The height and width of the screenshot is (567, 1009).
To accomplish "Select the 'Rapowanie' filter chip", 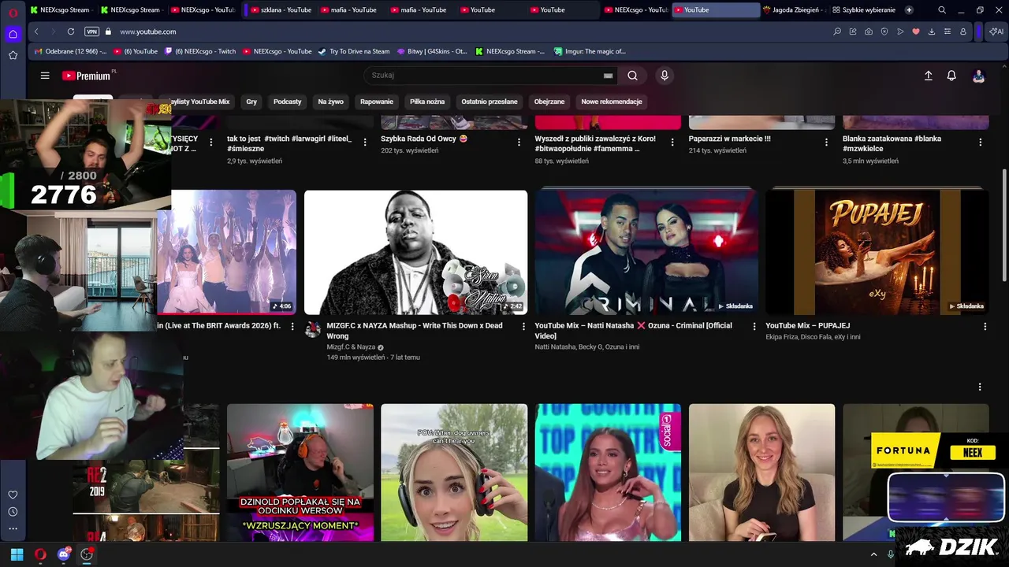I will click(377, 102).
